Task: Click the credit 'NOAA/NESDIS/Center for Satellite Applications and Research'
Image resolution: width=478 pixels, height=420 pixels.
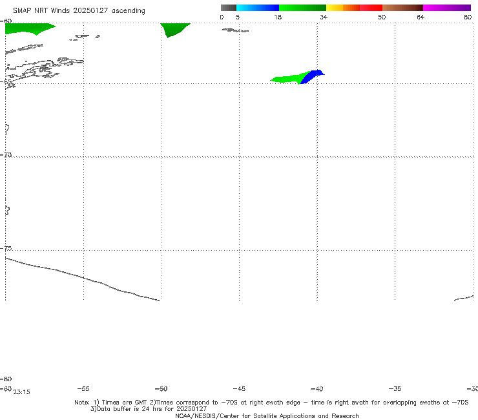Action: [267, 415]
